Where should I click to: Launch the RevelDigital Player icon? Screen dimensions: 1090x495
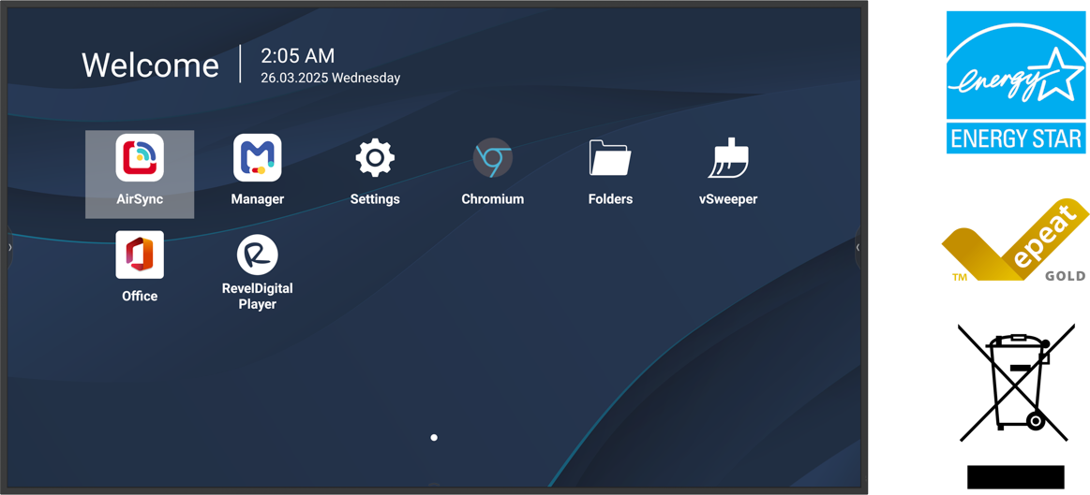pos(257,255)
